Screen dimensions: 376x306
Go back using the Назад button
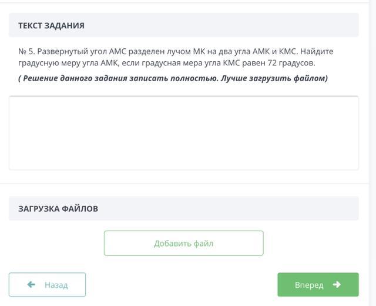click(47, 285)
